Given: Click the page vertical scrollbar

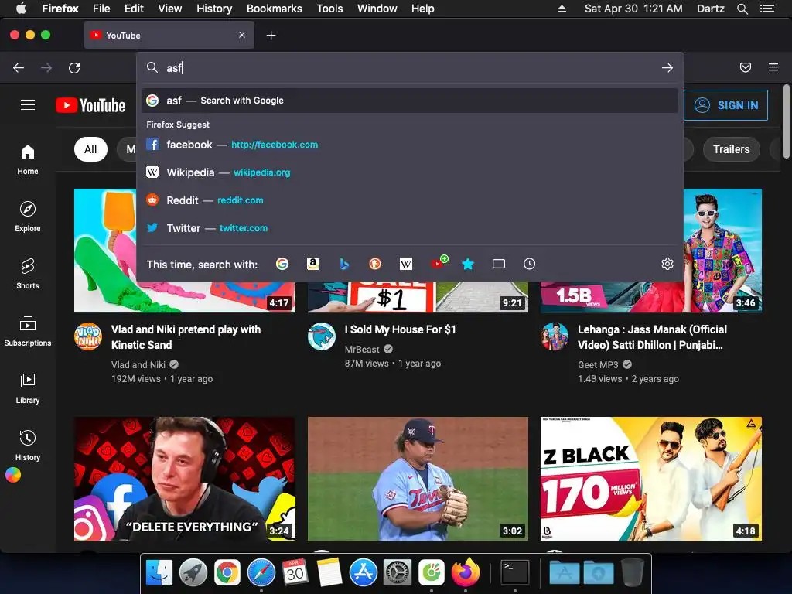Looking at the screenshot, I should (786, 121).
